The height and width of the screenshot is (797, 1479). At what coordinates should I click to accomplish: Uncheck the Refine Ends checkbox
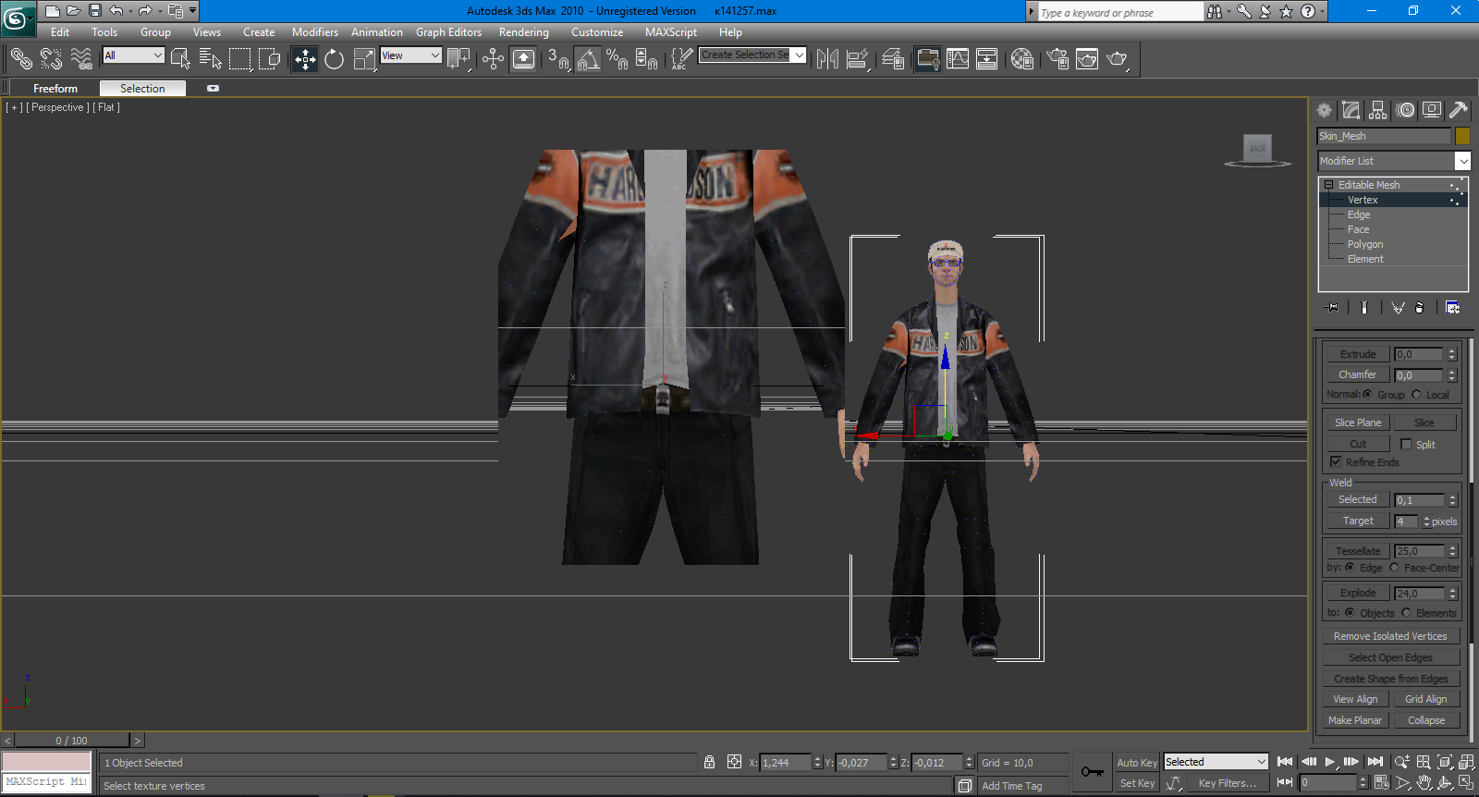pos(1336,461)
